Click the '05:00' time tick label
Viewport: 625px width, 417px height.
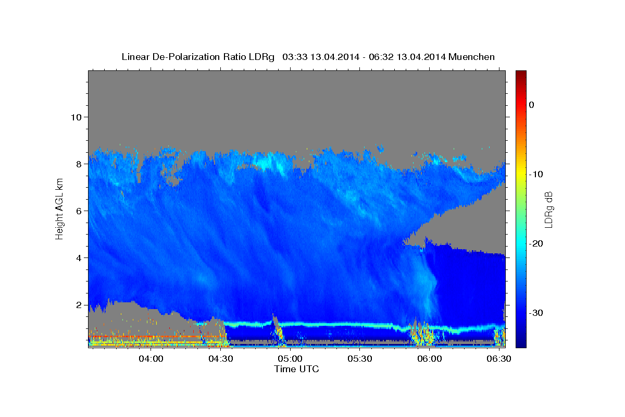(x=290, y=359)
